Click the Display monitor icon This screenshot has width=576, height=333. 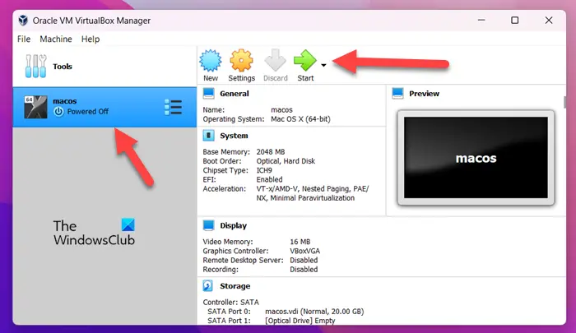[x=209, y=225]
